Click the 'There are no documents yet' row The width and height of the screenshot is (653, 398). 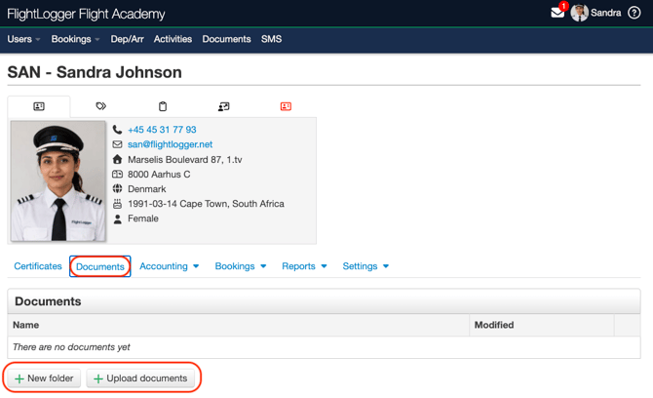[324, 347]
